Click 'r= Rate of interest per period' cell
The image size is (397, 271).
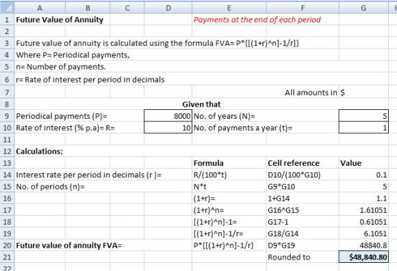click(90, 80)
